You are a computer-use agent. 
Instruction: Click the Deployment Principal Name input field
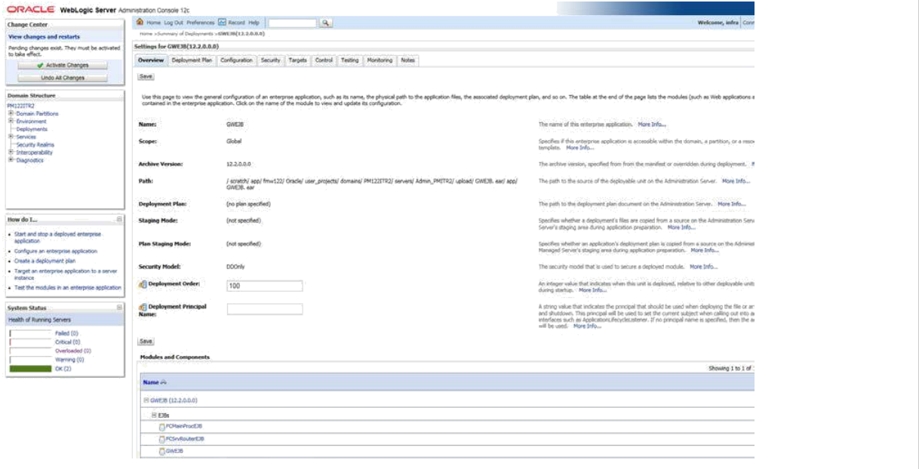pos(265,309)
